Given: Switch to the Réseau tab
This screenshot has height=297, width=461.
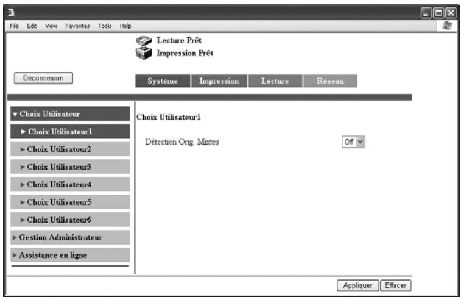Looking at the screenshot, I should click(330, 81).
